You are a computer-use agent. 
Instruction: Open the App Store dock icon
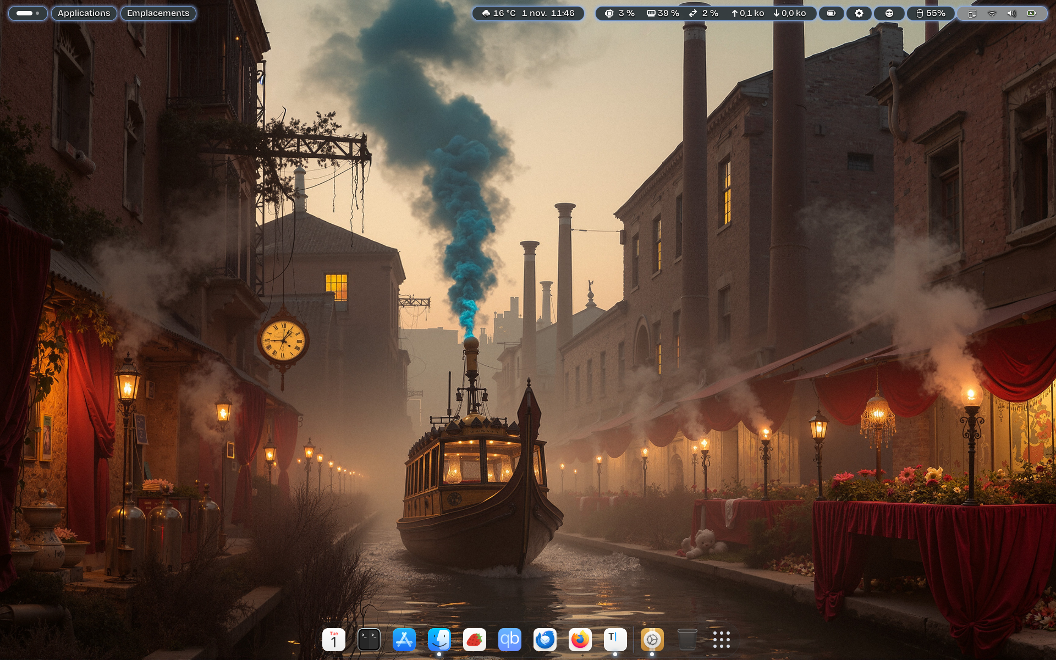(404, 640)
